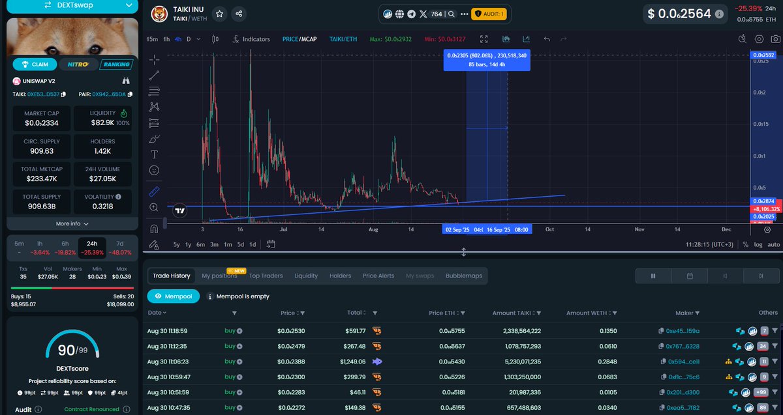Select the ruler measure tool
This screenshot has height=415, width=783.
[x=154, y=192]
